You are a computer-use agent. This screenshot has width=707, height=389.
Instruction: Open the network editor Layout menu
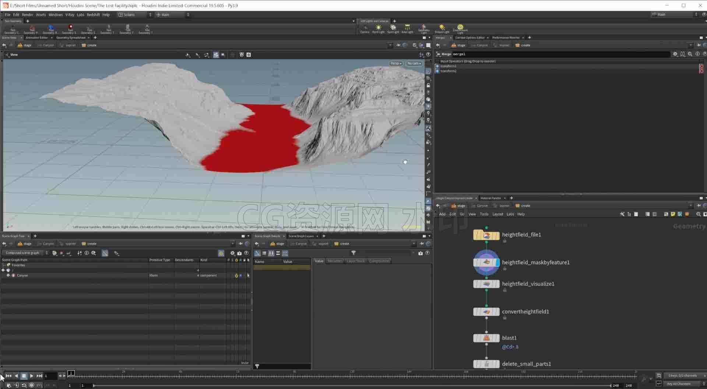click(497, 214)
